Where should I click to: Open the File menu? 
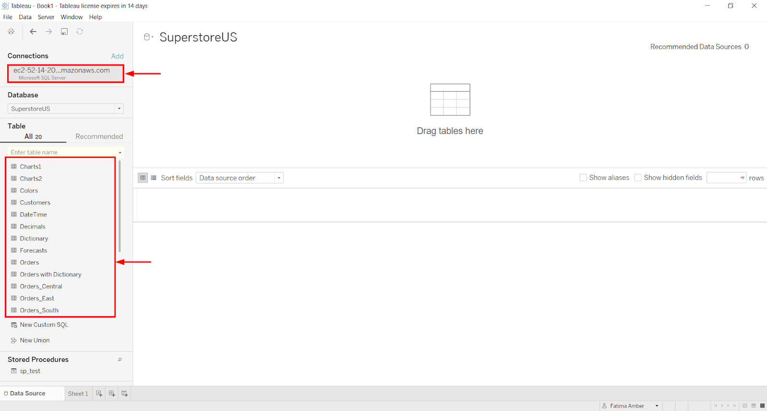click(8, 17)
